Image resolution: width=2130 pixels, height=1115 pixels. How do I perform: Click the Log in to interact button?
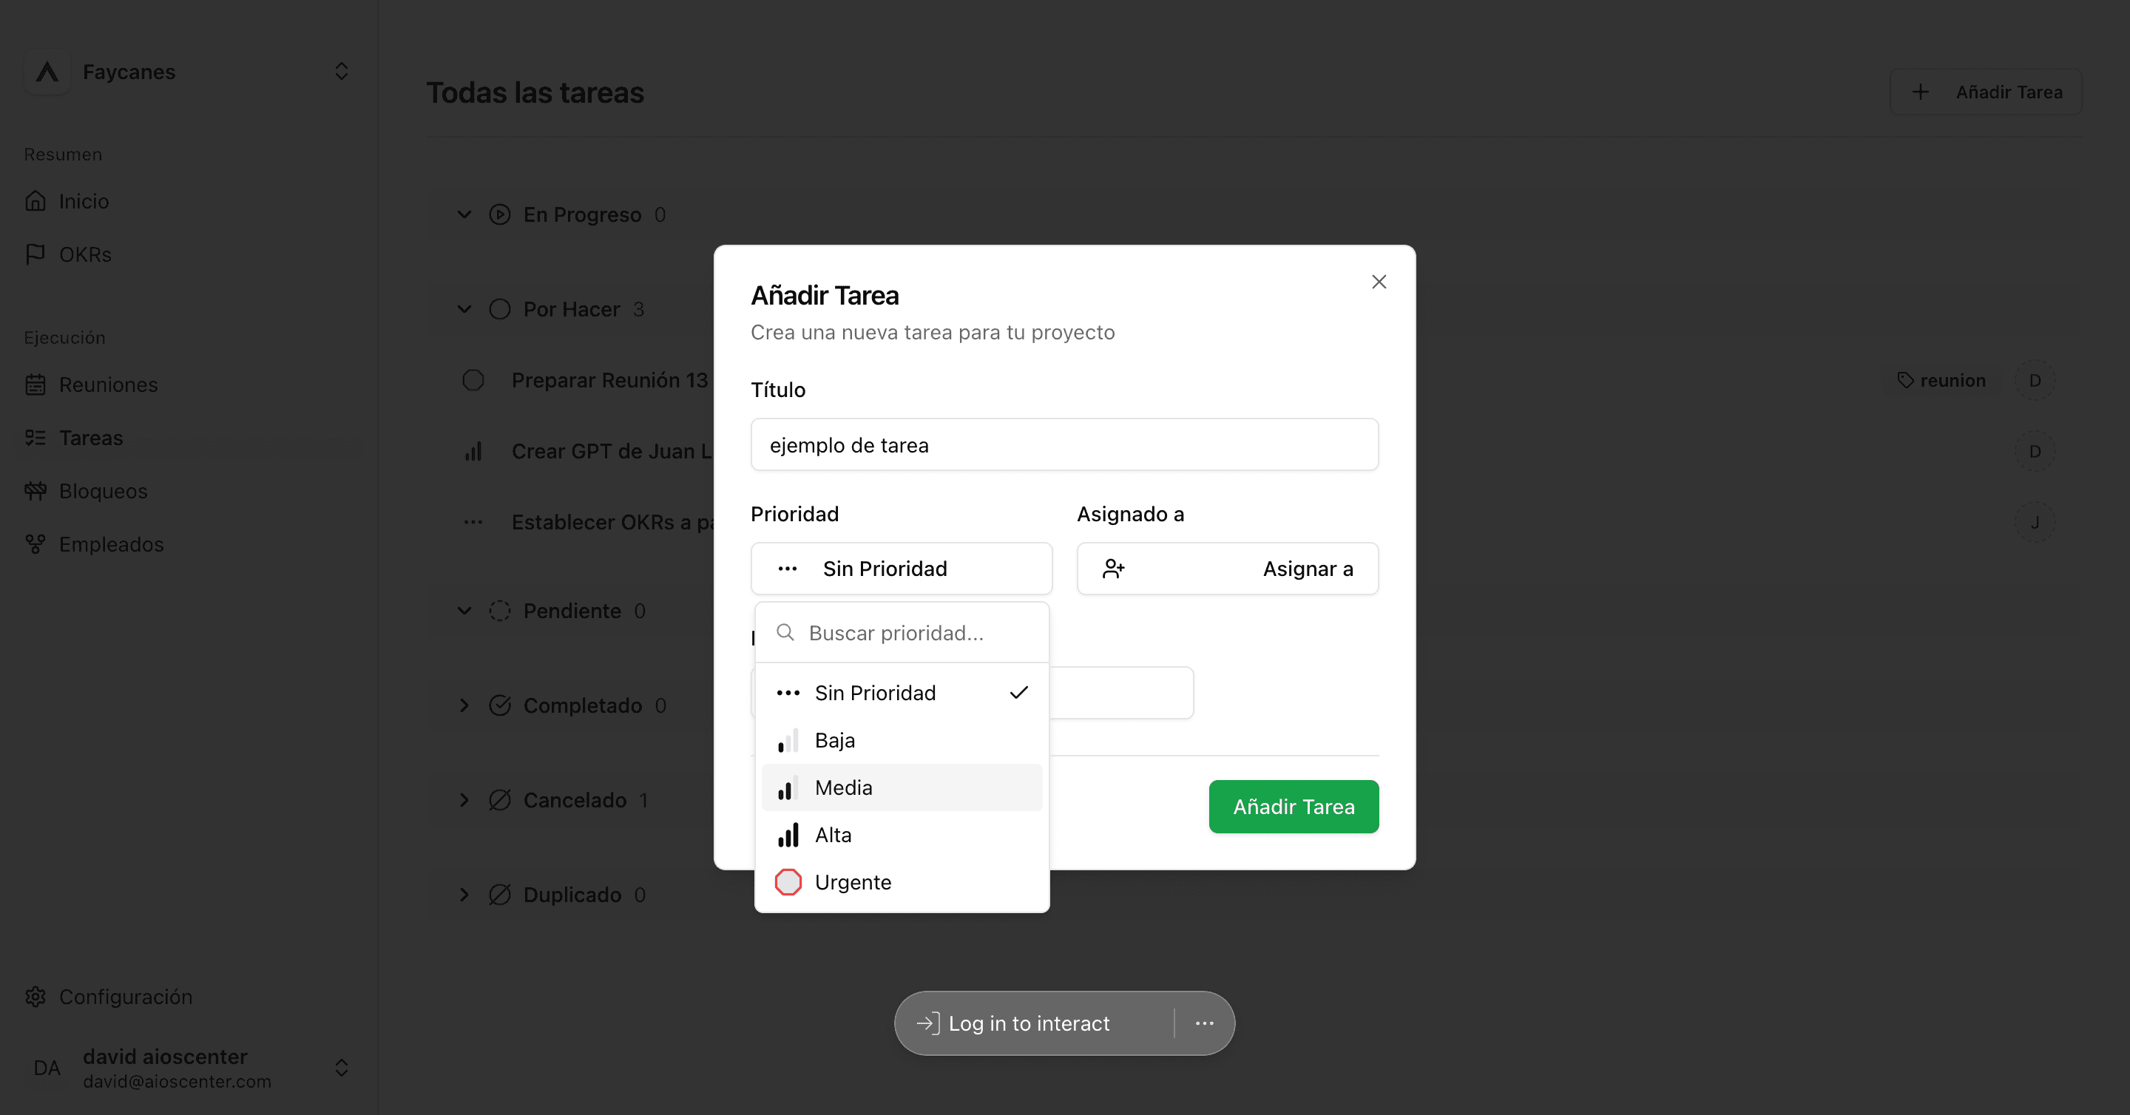1013,1023
